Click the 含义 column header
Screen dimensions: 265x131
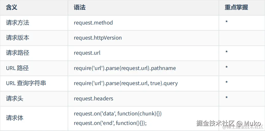[12, 7]
